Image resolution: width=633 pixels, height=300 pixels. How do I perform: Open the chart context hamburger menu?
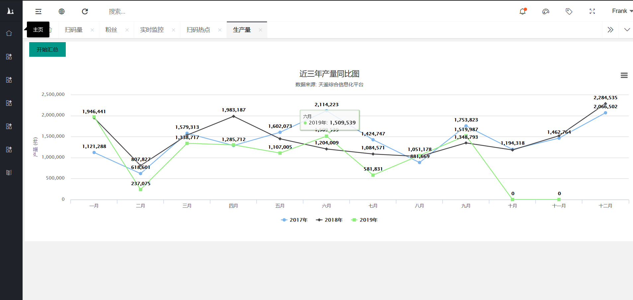[624, 76]
